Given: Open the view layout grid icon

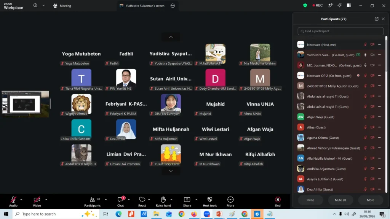Looking at the screenshot, I should [349, 5].
